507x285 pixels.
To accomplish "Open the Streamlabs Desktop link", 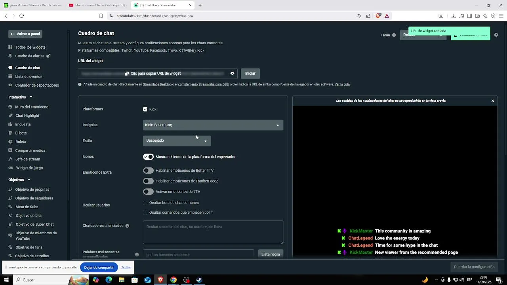I will click(157, 84).
